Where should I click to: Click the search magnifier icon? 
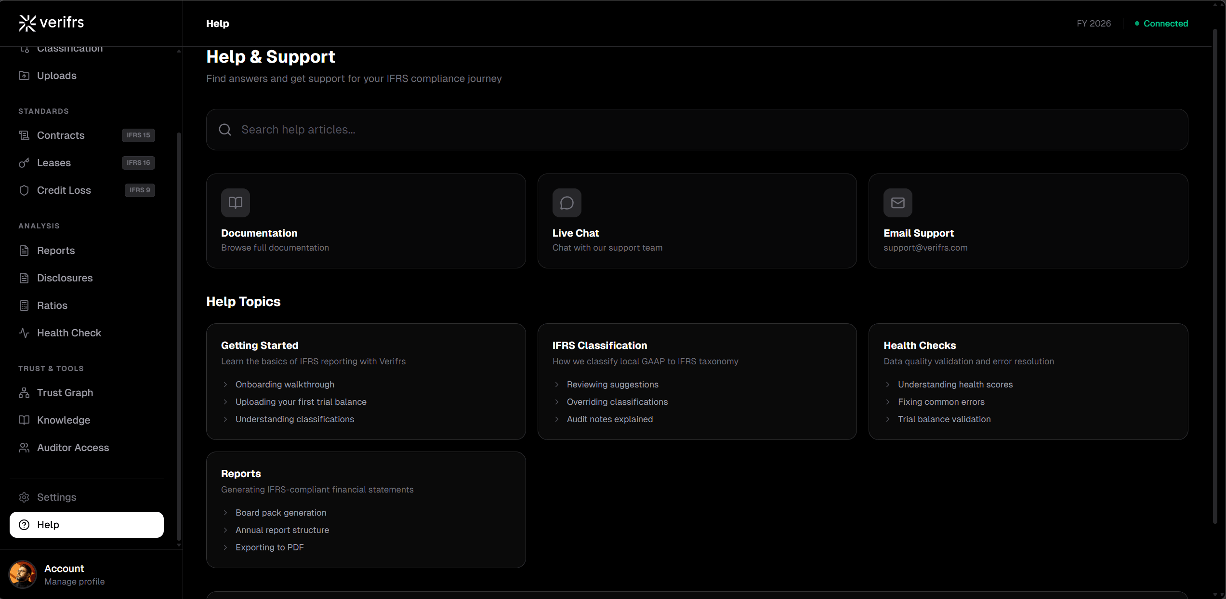tap(225, 130)
